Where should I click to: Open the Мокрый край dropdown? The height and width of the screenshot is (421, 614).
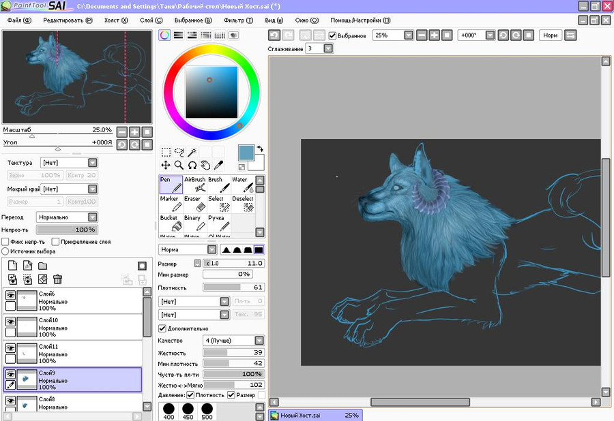[x=92, y=189]
